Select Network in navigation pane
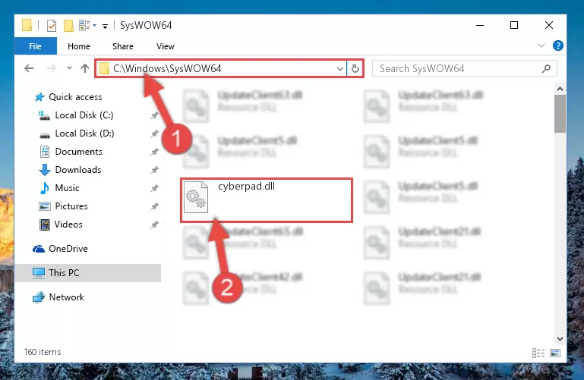The height and width of the screenshot is (380, 584). [58, 297]
